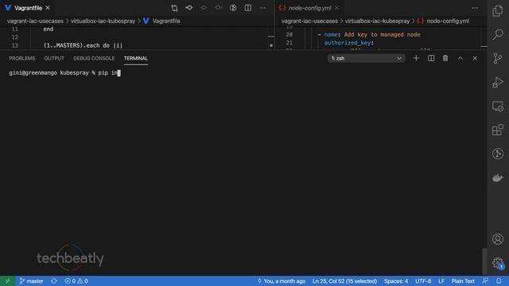The height and width of the screenshot is (286, 509).
Task: Click 'You, a month ago' blame status
Action: click(281, 281)
